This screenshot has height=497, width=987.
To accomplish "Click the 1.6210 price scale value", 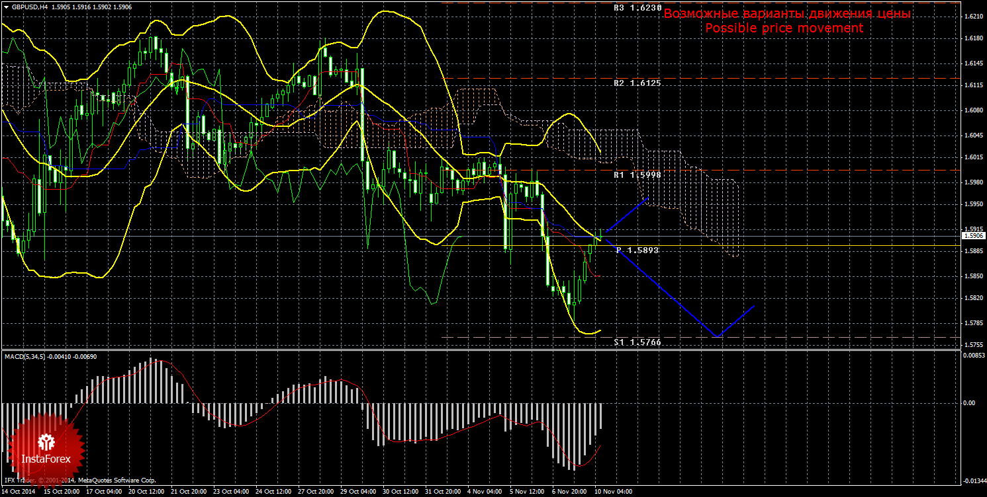I will [973, 16].
